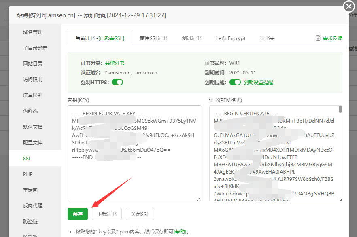Click the 其他证书 category text
This screenshot has height=237, width=357.
coord(115,63)
